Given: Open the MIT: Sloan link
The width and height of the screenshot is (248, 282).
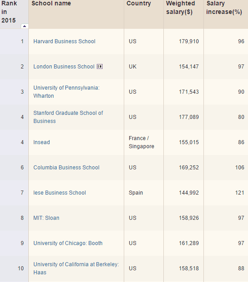Looking at the screenshot, I should [46, 218].
